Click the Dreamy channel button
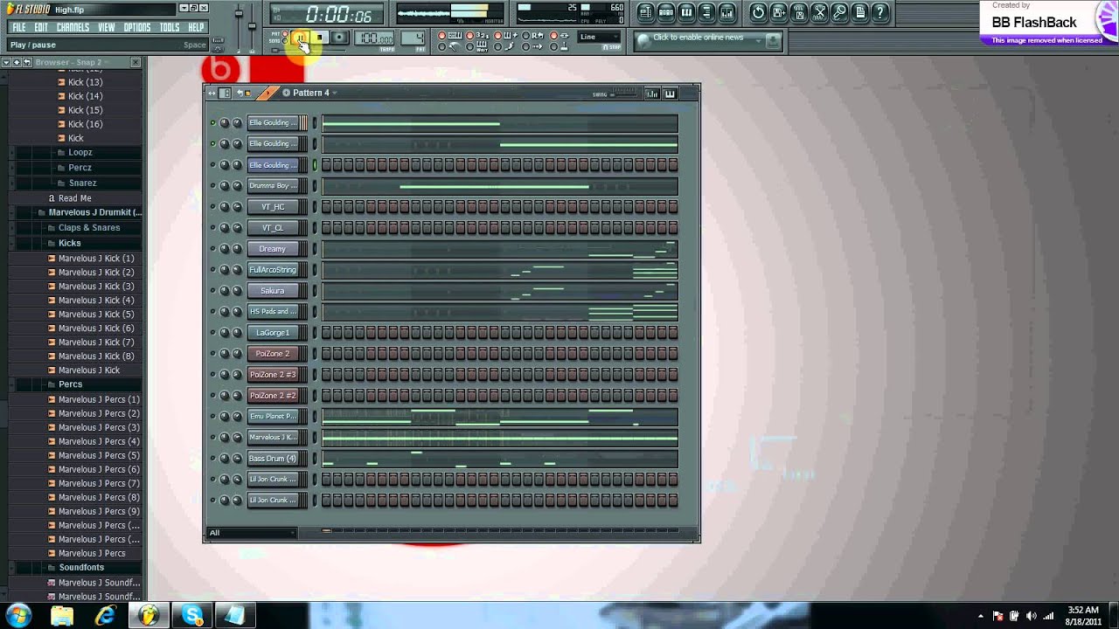 (x=273, y=249)
